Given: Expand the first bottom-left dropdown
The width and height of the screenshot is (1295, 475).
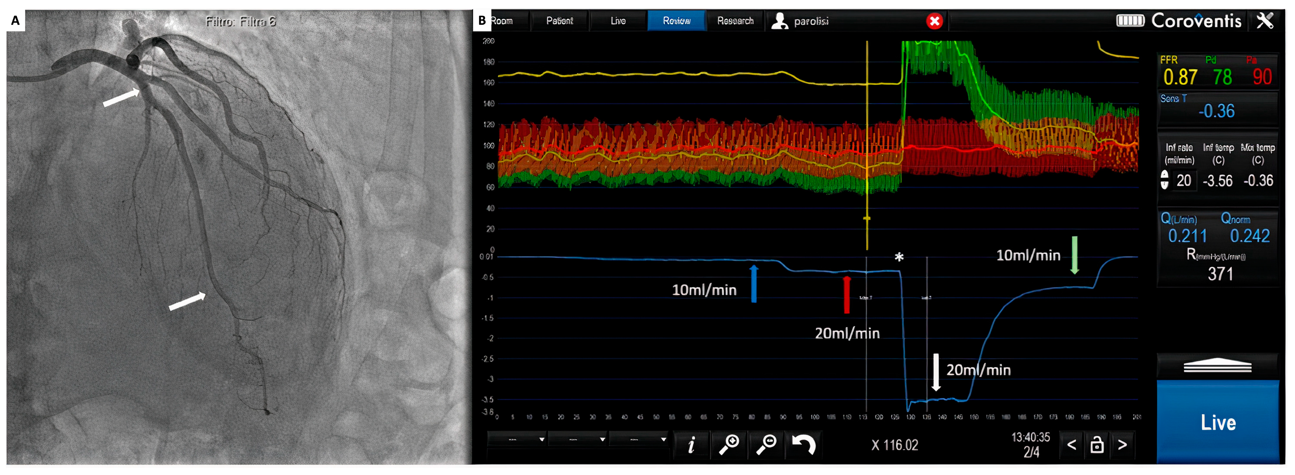Looking at the screenshot, I should (x=517, y=439).
